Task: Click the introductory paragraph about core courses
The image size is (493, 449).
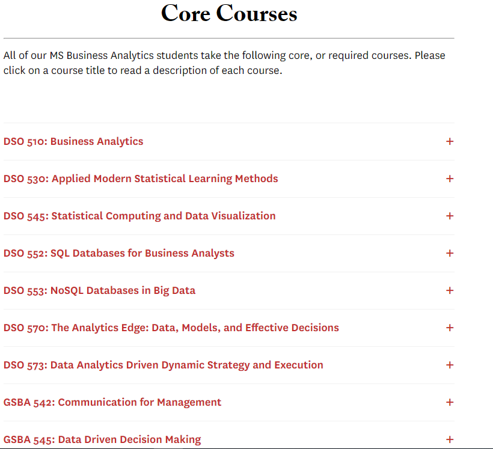Action: click(224, 63)
